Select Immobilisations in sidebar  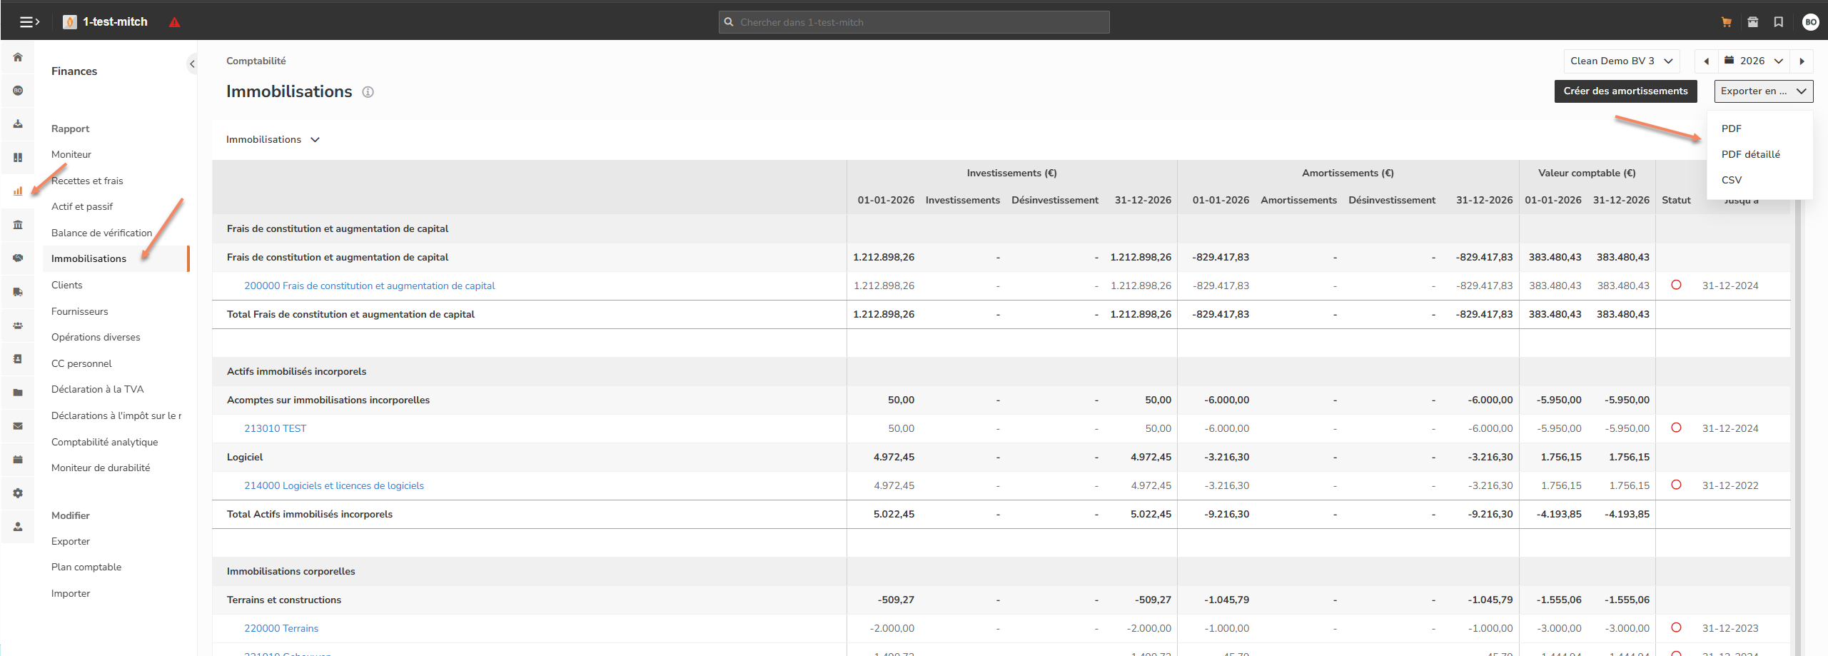click(x=116, y=258)
